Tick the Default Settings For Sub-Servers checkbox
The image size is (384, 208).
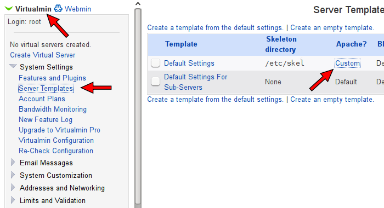[x=155, y=82]
